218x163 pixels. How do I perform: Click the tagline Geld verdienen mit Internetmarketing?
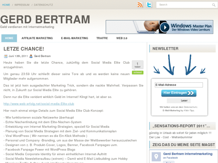27,27
